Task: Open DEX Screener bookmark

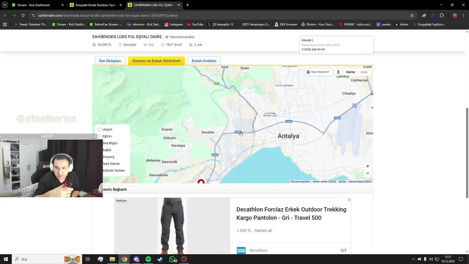Action: (286, 25)
